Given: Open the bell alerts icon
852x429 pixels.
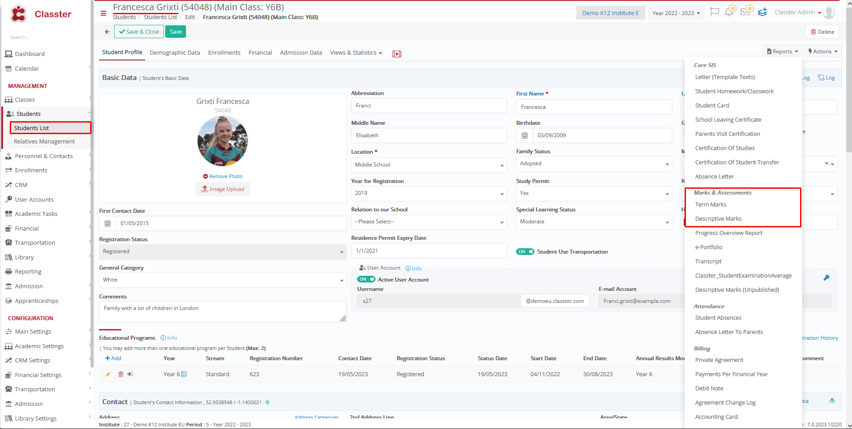Looking at the screenshot, I should pos(729,12).
